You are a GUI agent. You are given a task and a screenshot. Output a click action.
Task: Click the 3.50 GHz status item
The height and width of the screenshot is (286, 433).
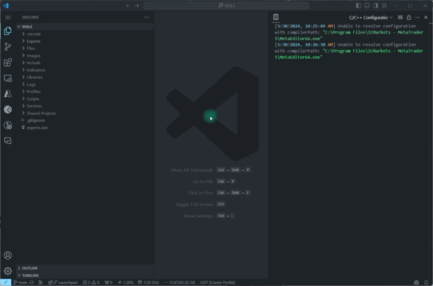pyautogui.click(x=148, y=282)
